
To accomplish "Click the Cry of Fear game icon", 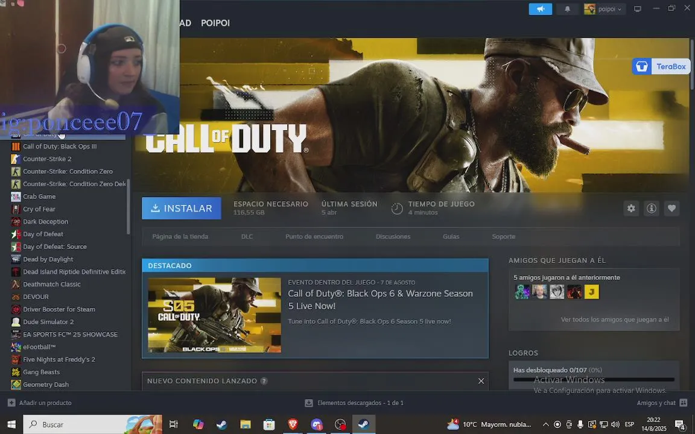I will pos(16,209).
